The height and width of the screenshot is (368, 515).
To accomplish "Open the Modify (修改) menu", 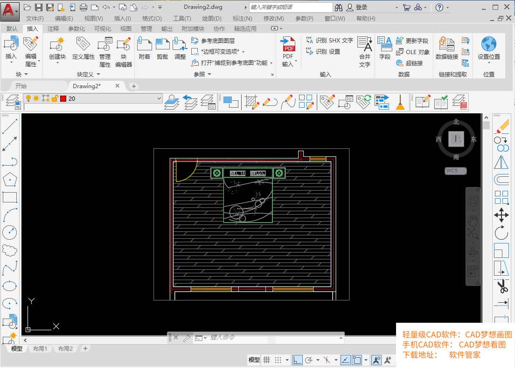I will coord(273,19).
